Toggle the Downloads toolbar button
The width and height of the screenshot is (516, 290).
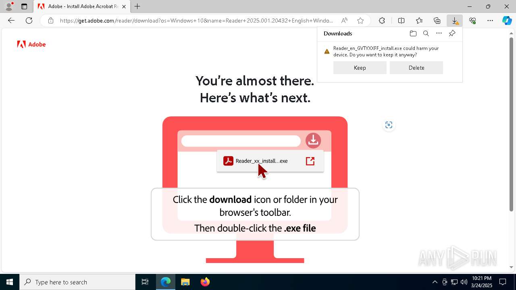click(455, 21)
